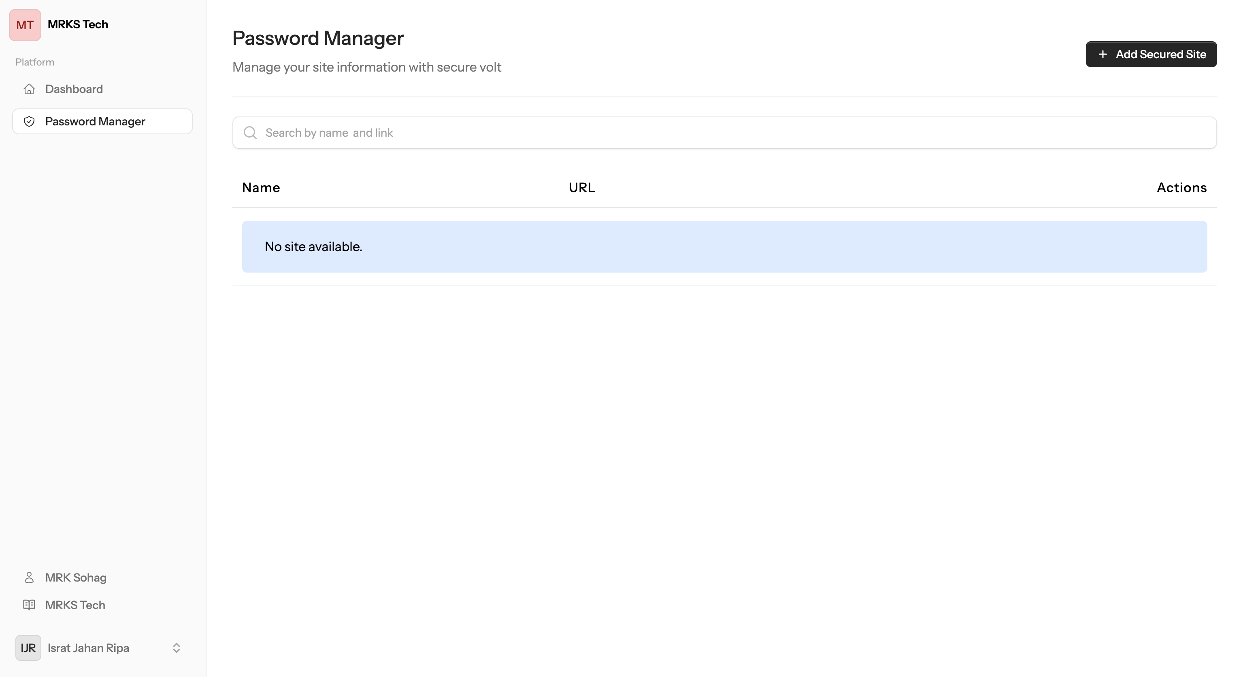The width and height of the screenshot is (1243, 677).
Task: Click the URL column header
Action: click(582, 187)
